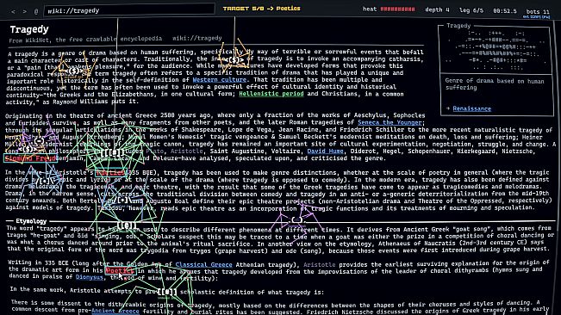Open red Poetics link after "Aristotle's"
Image resolution: width=561 pixels, height=315 pixels.
pyautogui.click(x=111, y=173)
